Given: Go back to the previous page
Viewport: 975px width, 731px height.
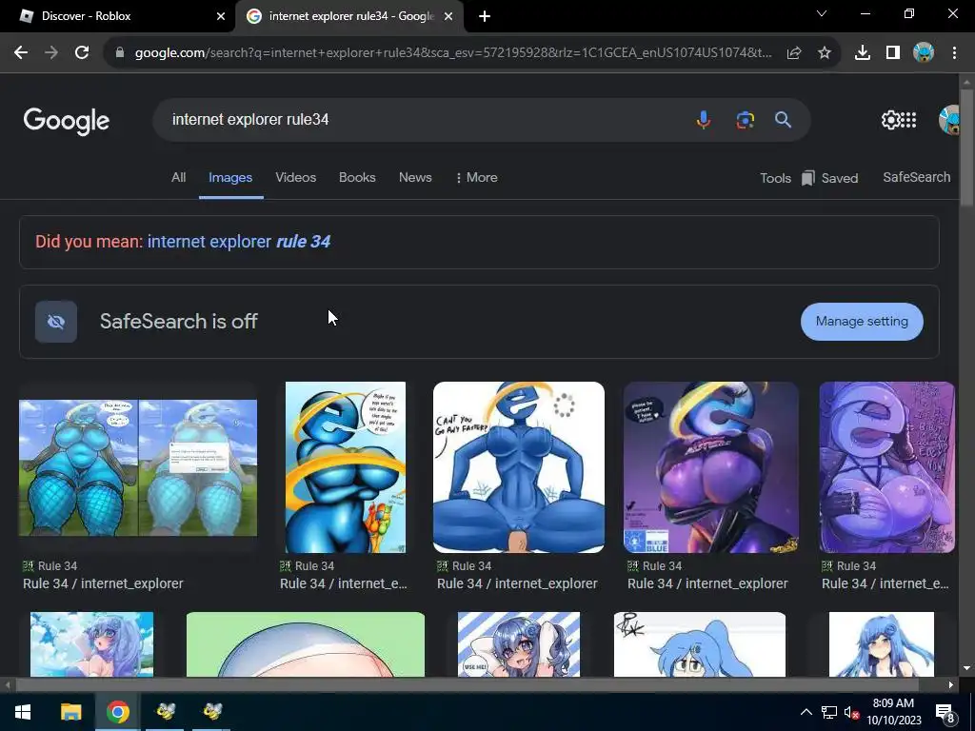Looking at the screenshot, I should (21, 53).
